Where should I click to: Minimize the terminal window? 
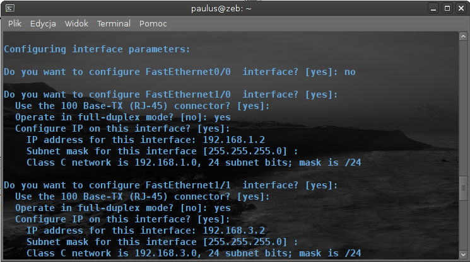tap(433, 8)
